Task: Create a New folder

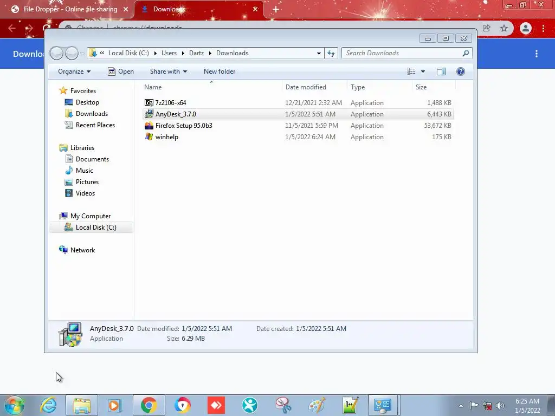Action: coord(220,71)
